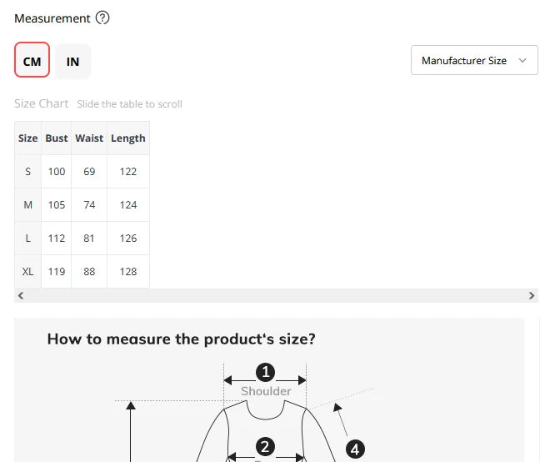
Task: Click the left arrow of the table scrollbar
Action: tap(21, 296)
